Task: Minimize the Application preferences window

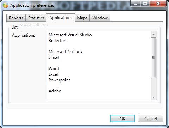Action: [x=136, y=4]
